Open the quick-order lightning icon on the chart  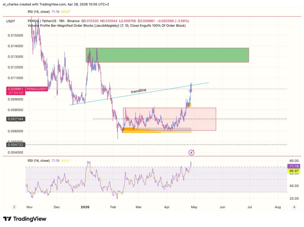point(191,152)
